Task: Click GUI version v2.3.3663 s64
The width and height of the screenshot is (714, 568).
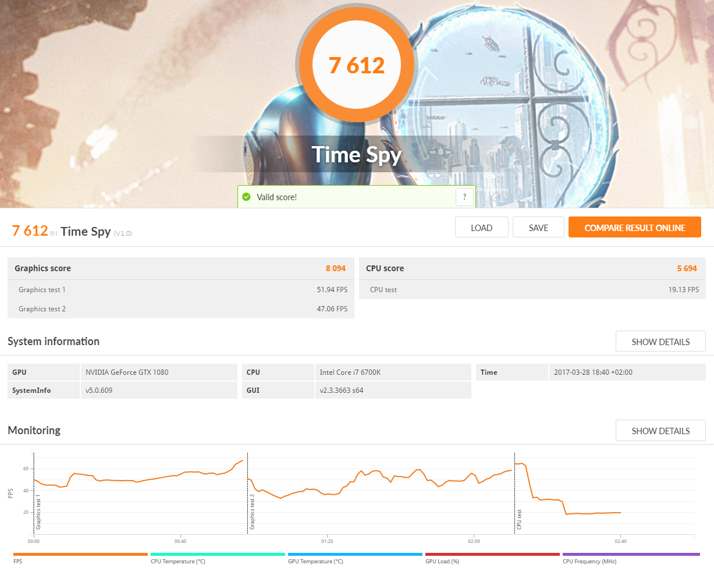Action: coord(342,390)
